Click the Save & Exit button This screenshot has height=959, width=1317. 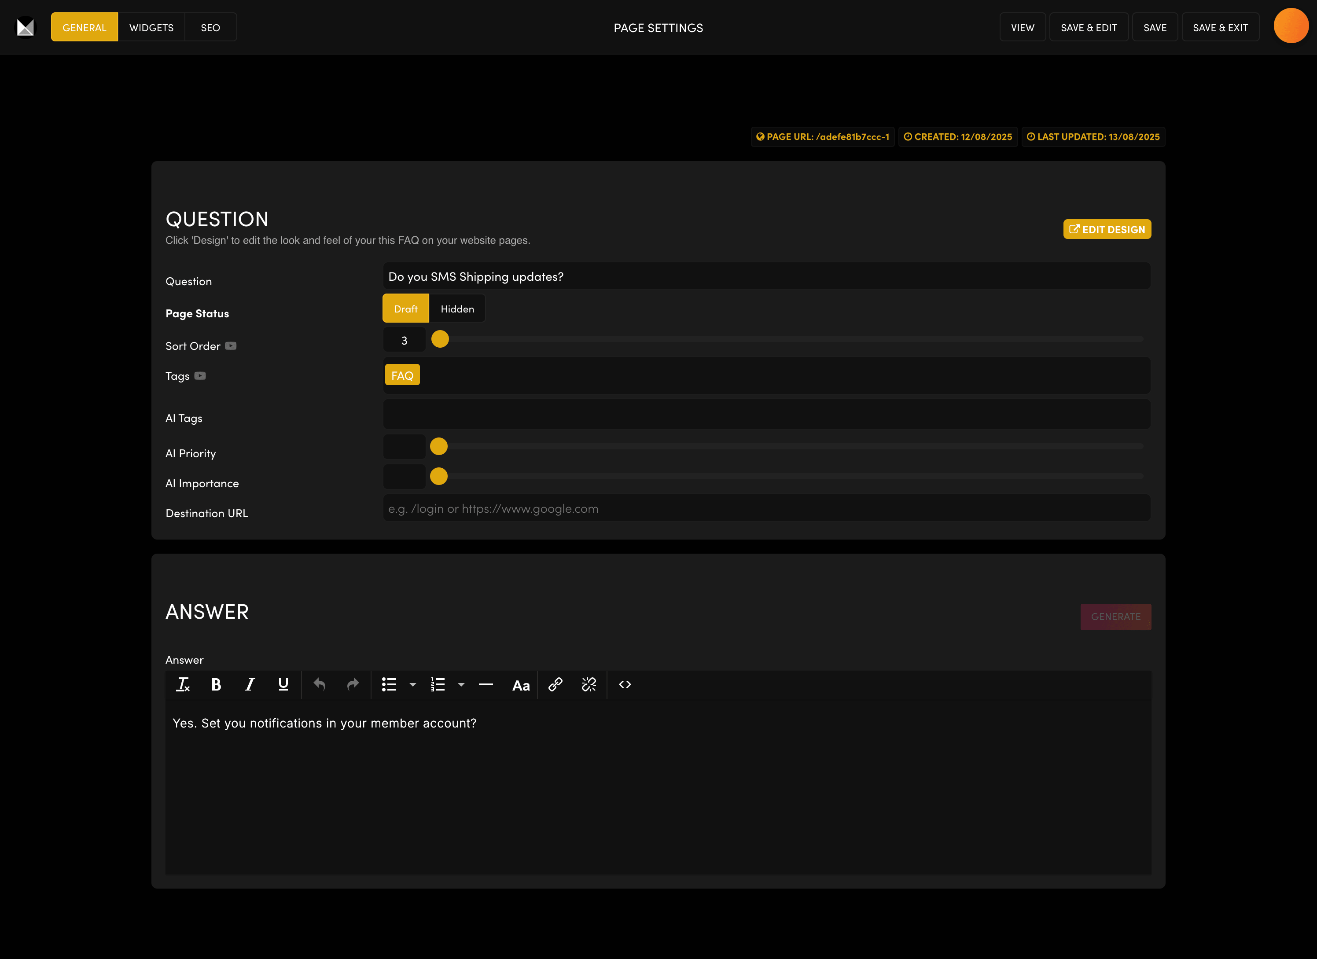pos(1221,27)
